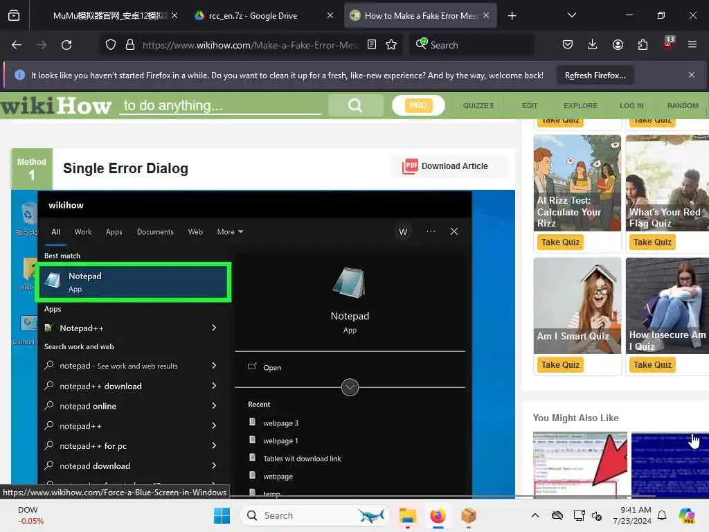
Task: Open the tracking protection shield icon
Action: click(111, 45)
